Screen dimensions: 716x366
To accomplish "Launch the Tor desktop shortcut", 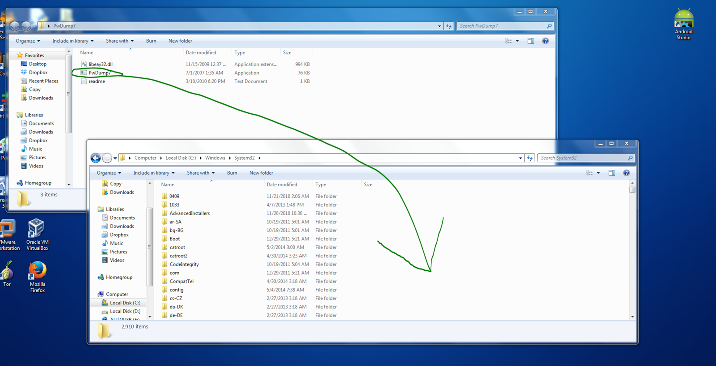I will (7, 274).
